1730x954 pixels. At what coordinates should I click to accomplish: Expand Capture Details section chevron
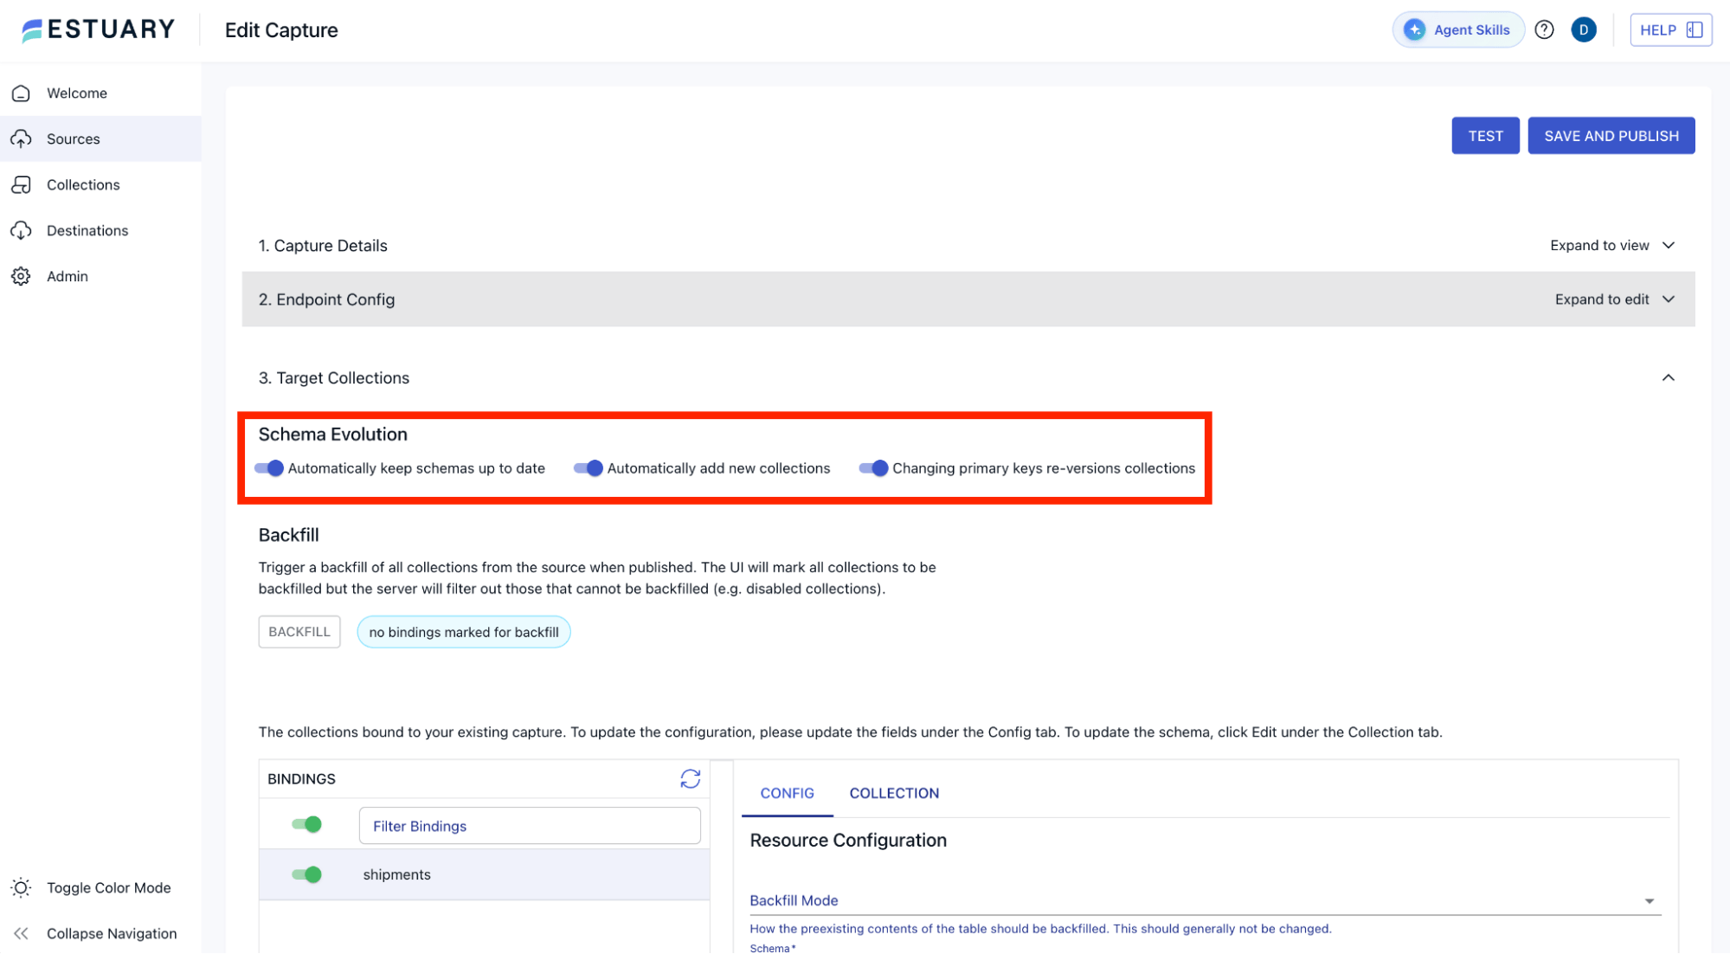point(1669,245)
